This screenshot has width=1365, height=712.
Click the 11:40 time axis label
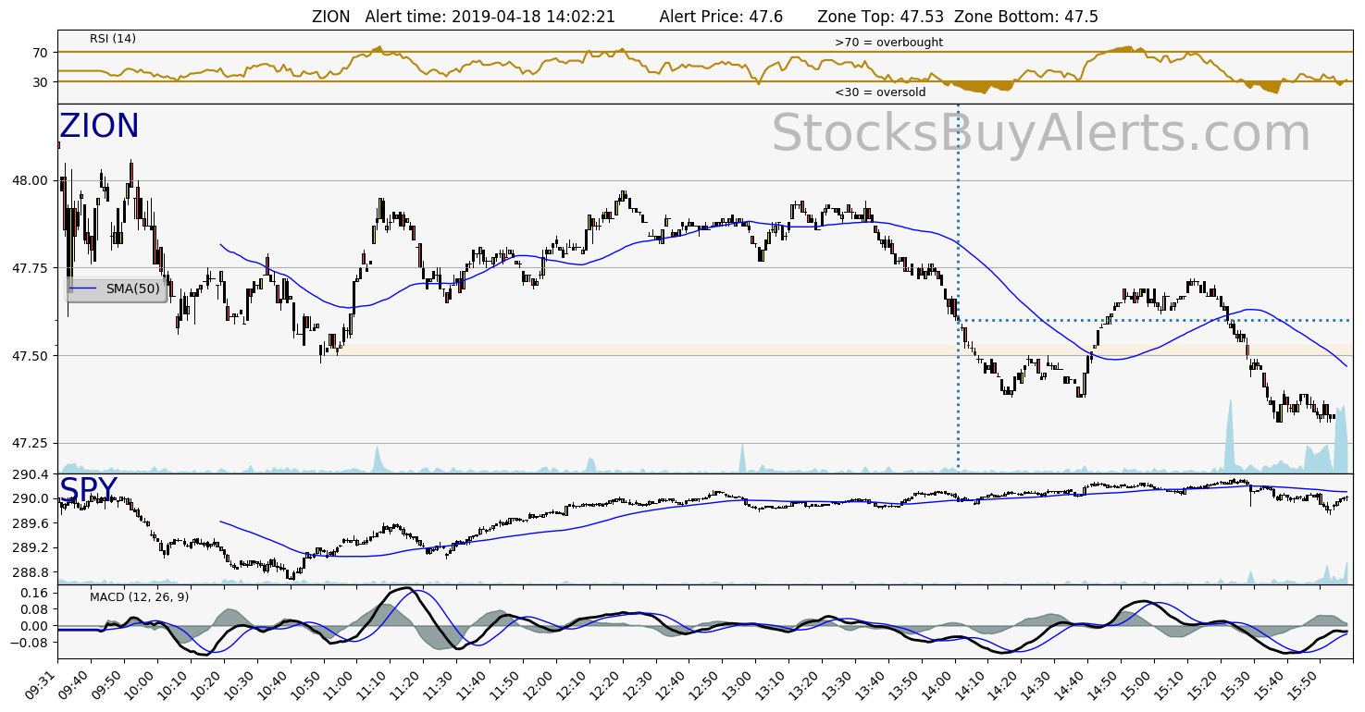(473, 684)
